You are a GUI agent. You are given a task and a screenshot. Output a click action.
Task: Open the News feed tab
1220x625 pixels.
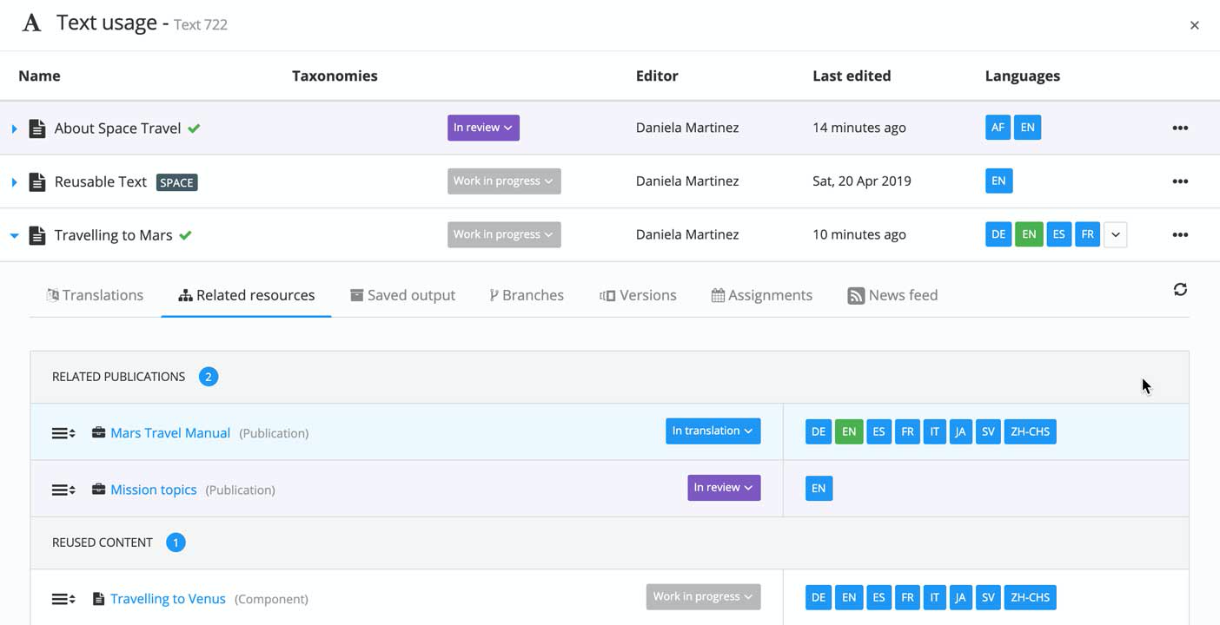click(892, 295)
